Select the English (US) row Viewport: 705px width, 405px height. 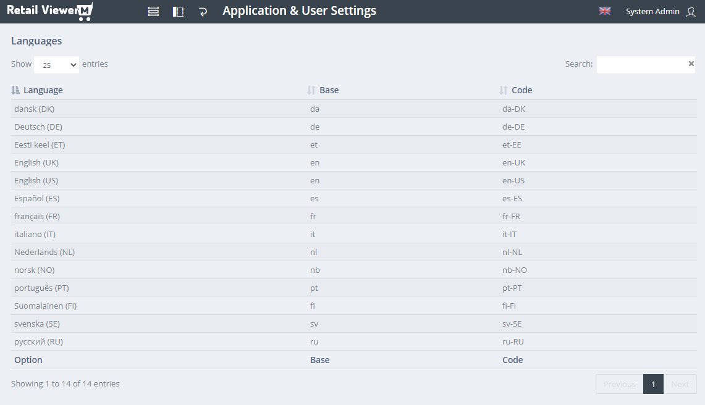coord(354,180)
